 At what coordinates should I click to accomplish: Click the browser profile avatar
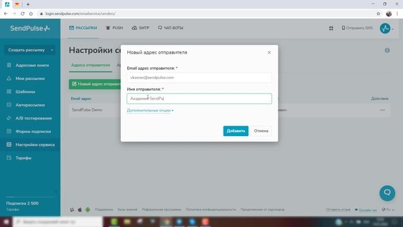[389, 14]
